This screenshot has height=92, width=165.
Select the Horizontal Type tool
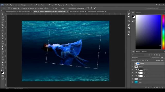click(x=3, y=54)
